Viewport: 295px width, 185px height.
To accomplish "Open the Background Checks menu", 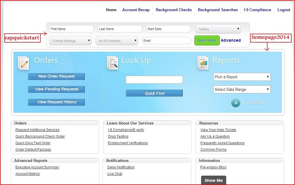I will pos(174,10).
